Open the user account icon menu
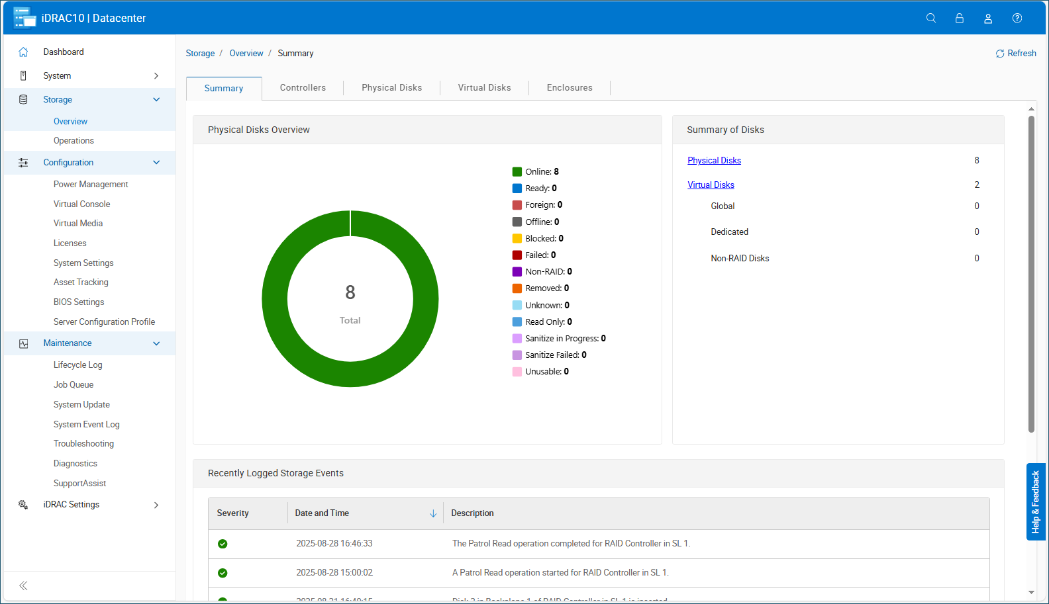 [987, 19]
